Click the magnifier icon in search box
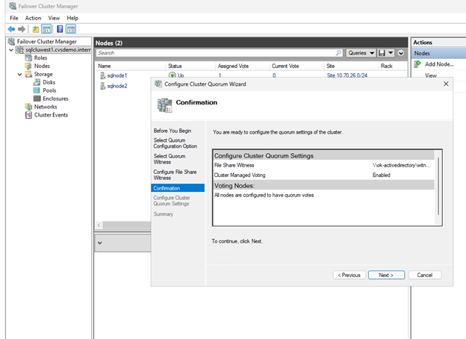Image resolution: width=466 pixels, height=339 pixels. coord(338,53)
